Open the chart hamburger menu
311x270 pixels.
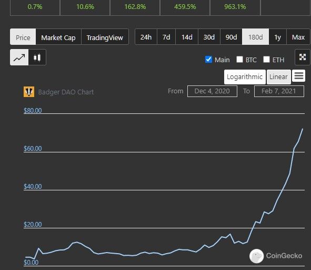coord(298,76)
